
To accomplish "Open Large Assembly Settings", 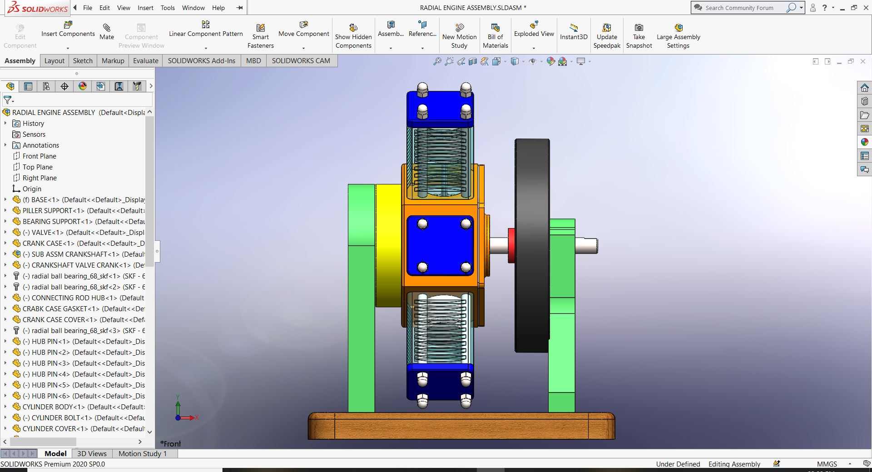I will (x=679, y=36).
